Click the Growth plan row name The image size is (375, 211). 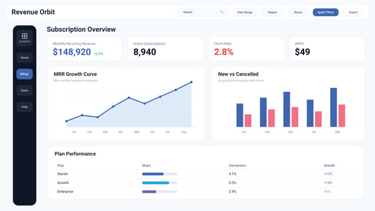tap(63, 183)
